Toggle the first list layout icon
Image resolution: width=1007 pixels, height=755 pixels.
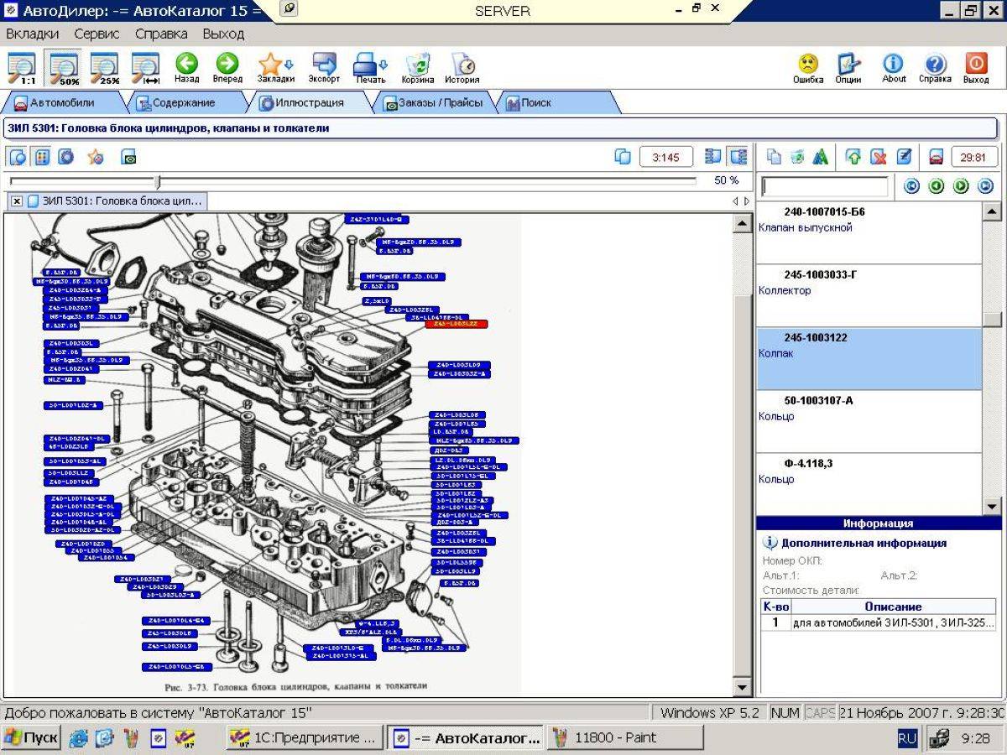tap(714, 157)
